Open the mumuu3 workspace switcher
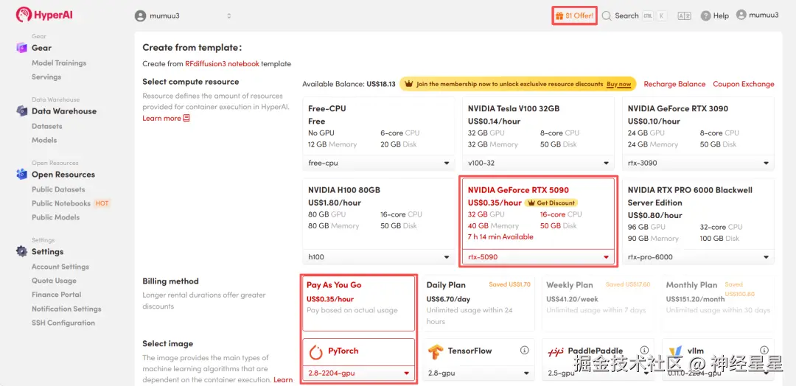 [x=182, y=15]
